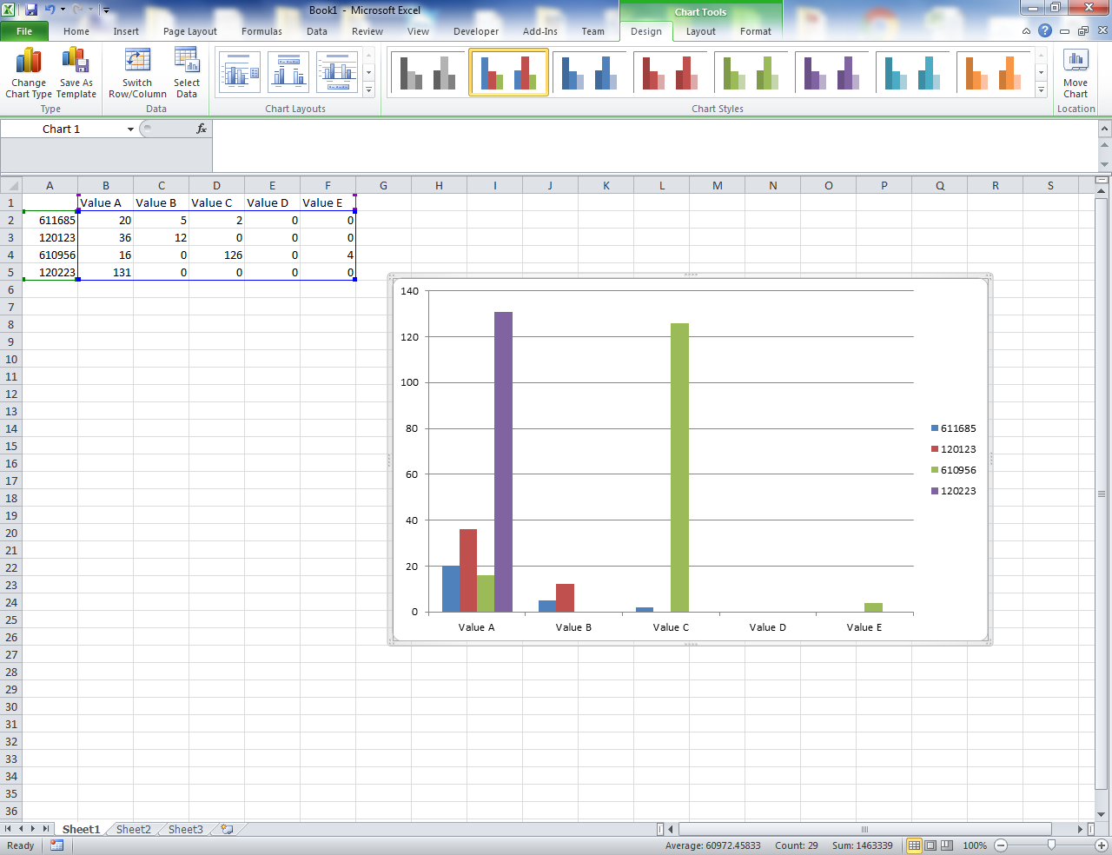Apply the gray monochrome chart style
This screenshot has height=855, width=1112.
pos(428,72)
